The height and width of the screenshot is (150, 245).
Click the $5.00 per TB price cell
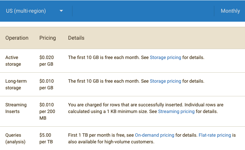click(46, 138)
